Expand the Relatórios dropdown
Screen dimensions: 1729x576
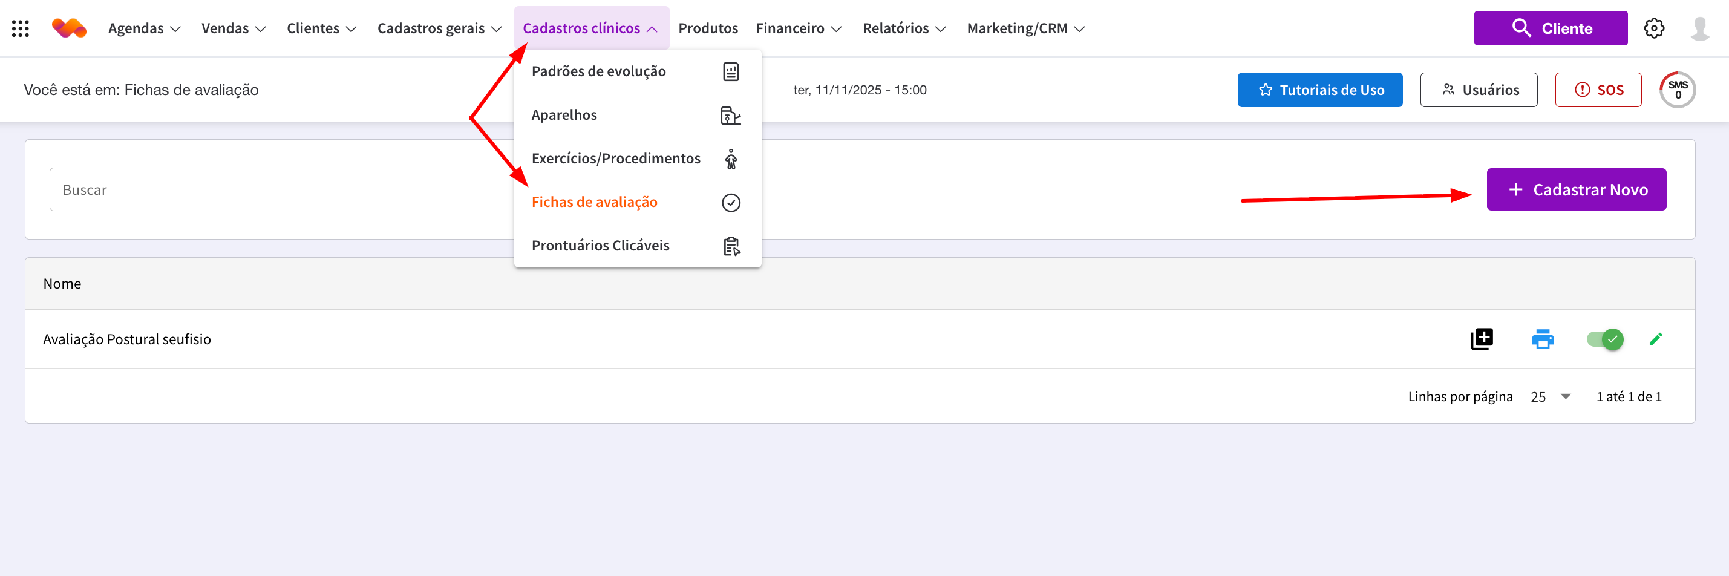(x=903, y=28)
